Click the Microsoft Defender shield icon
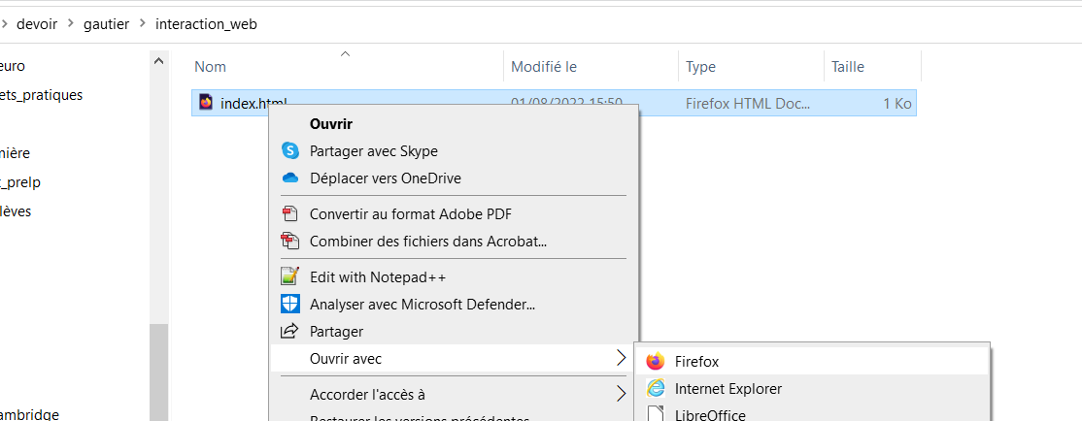The image size is (1082, 421). pyautogui.click(x=289, y=304)
